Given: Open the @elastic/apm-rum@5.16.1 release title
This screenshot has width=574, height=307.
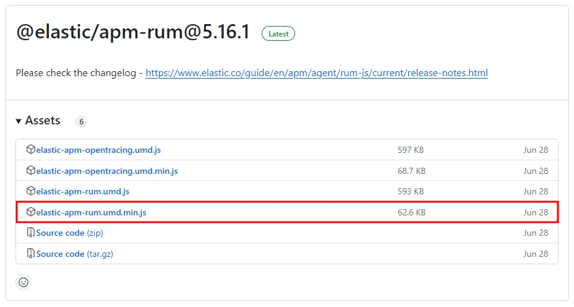Looking at the screenshot, I should pos(133,32).
